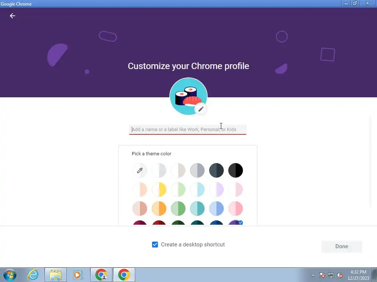Choose the dark slate theme color

tap(216, 170)
